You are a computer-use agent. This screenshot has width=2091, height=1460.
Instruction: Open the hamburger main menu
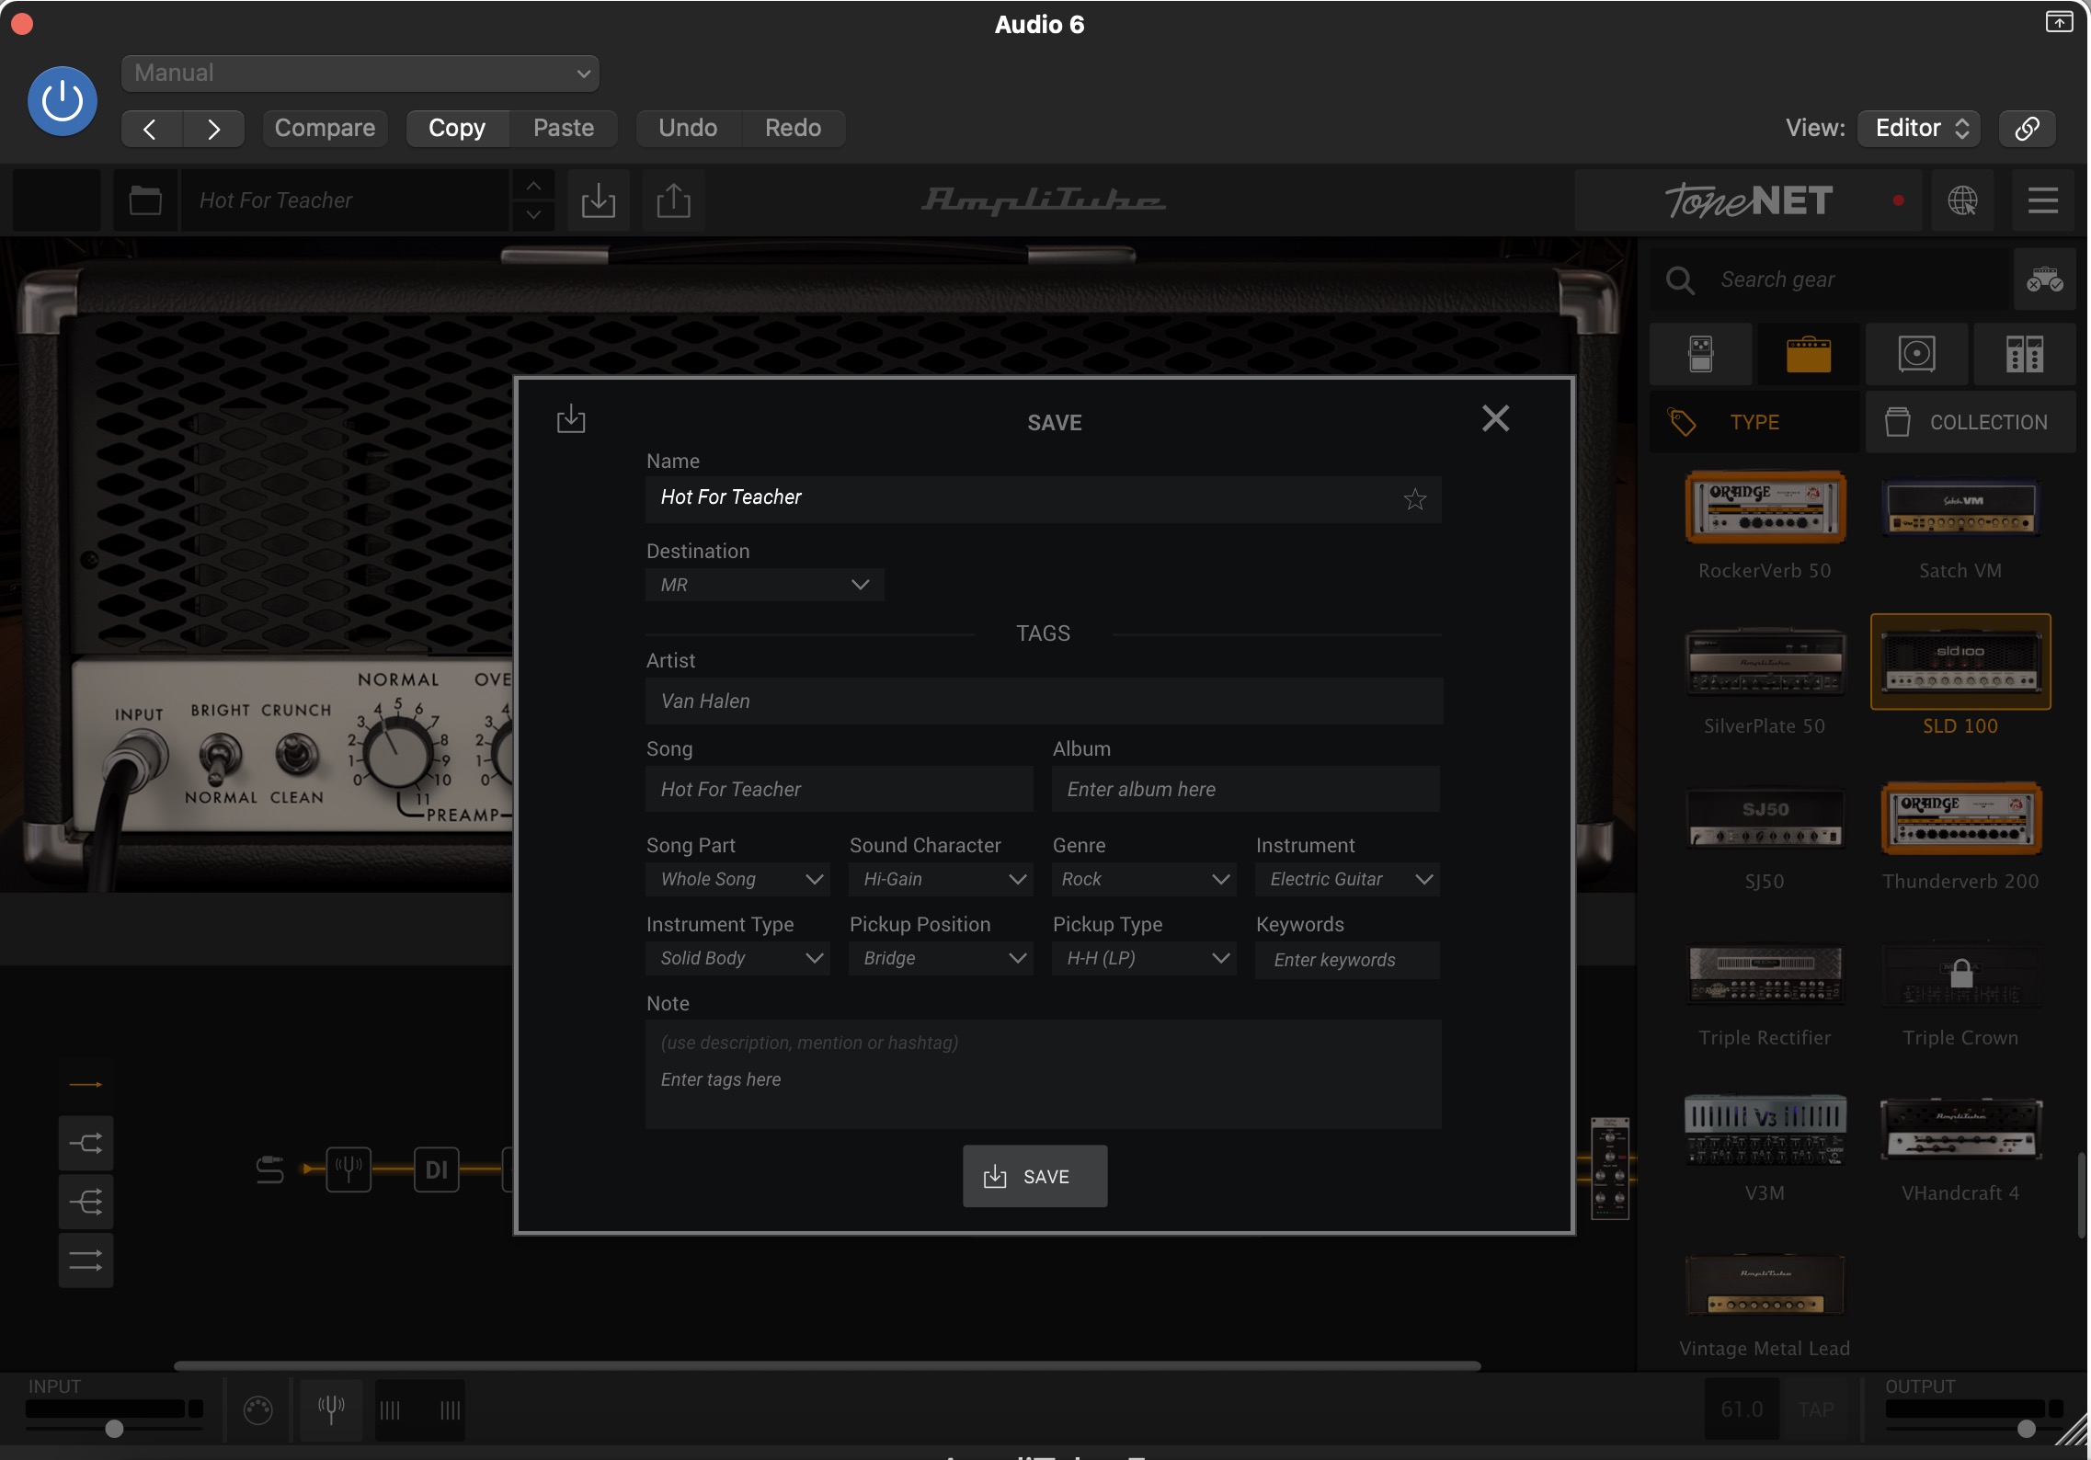point(2042,200)
